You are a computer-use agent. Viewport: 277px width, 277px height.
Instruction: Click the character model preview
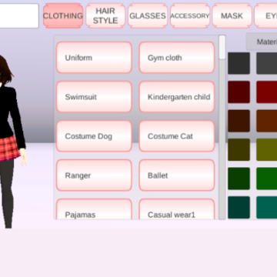point(10,141)
